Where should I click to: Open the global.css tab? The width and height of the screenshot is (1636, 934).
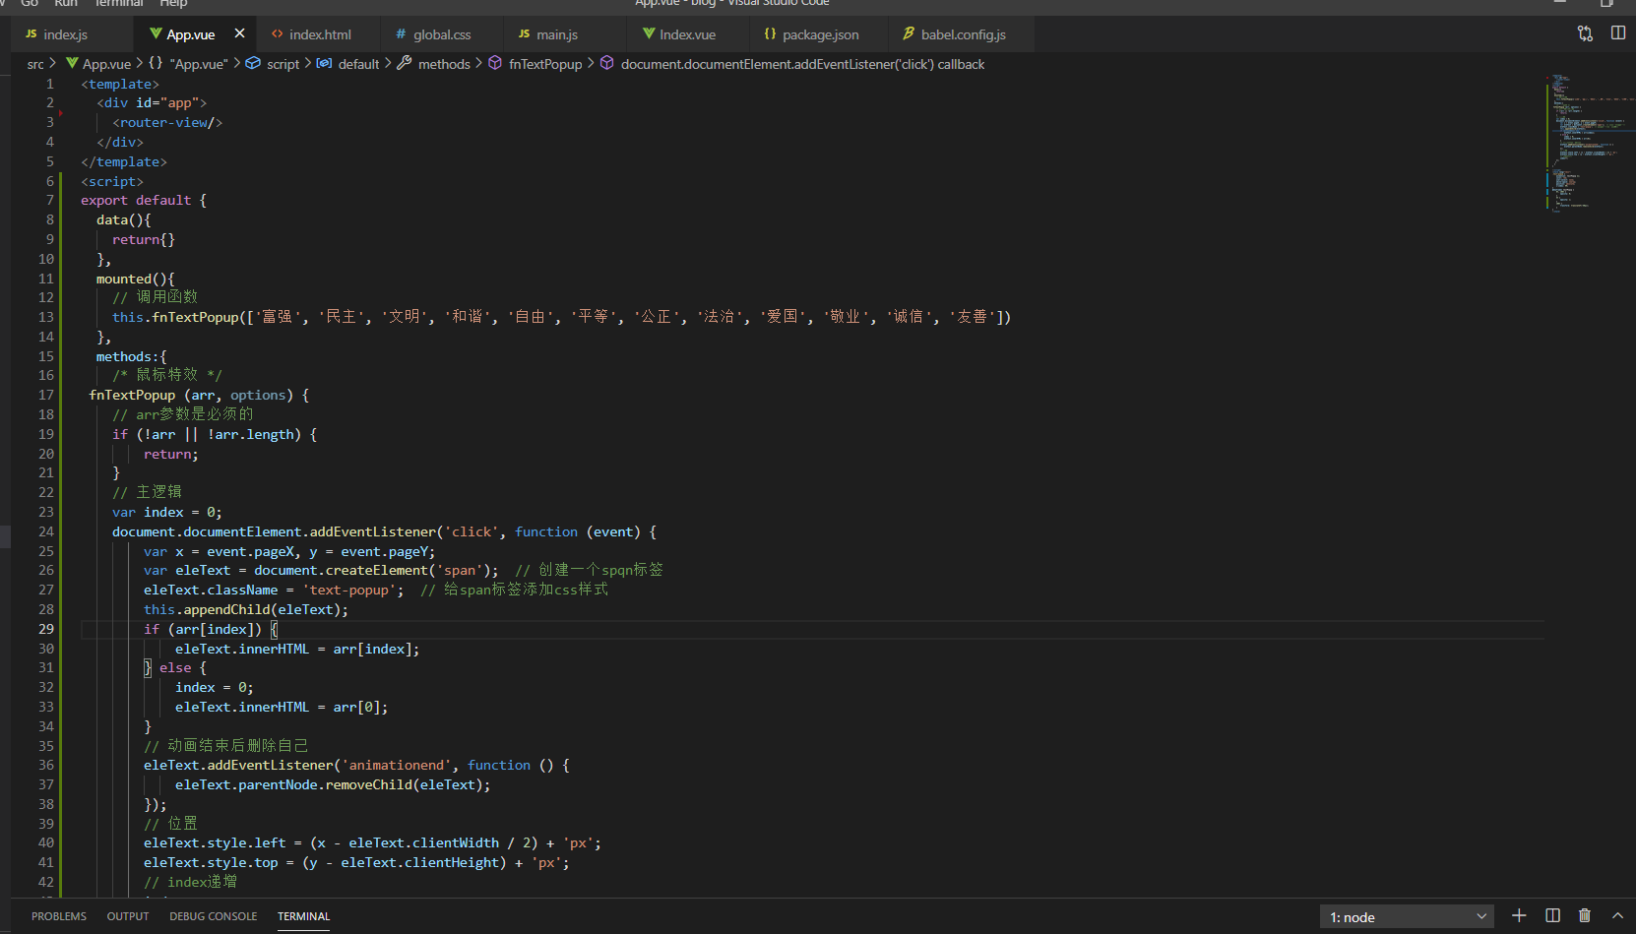coord(442,34)
